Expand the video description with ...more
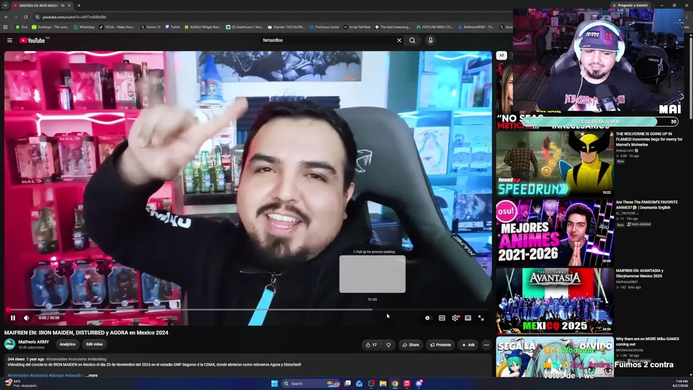Image resolution: width=693 pixels, height=390 pixels. [91, 375]
